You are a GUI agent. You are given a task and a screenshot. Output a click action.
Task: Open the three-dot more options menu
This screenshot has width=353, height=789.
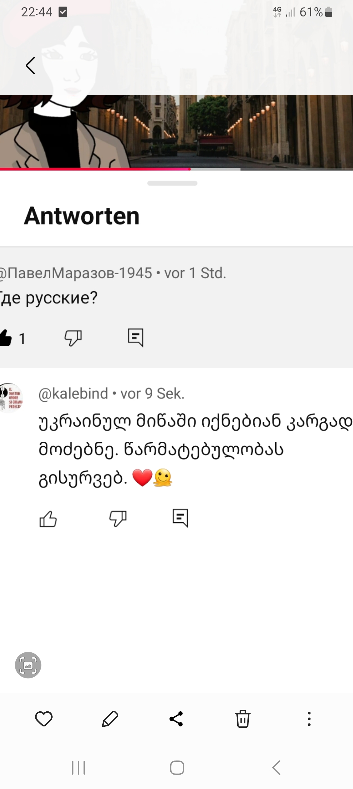click(309, 719)
